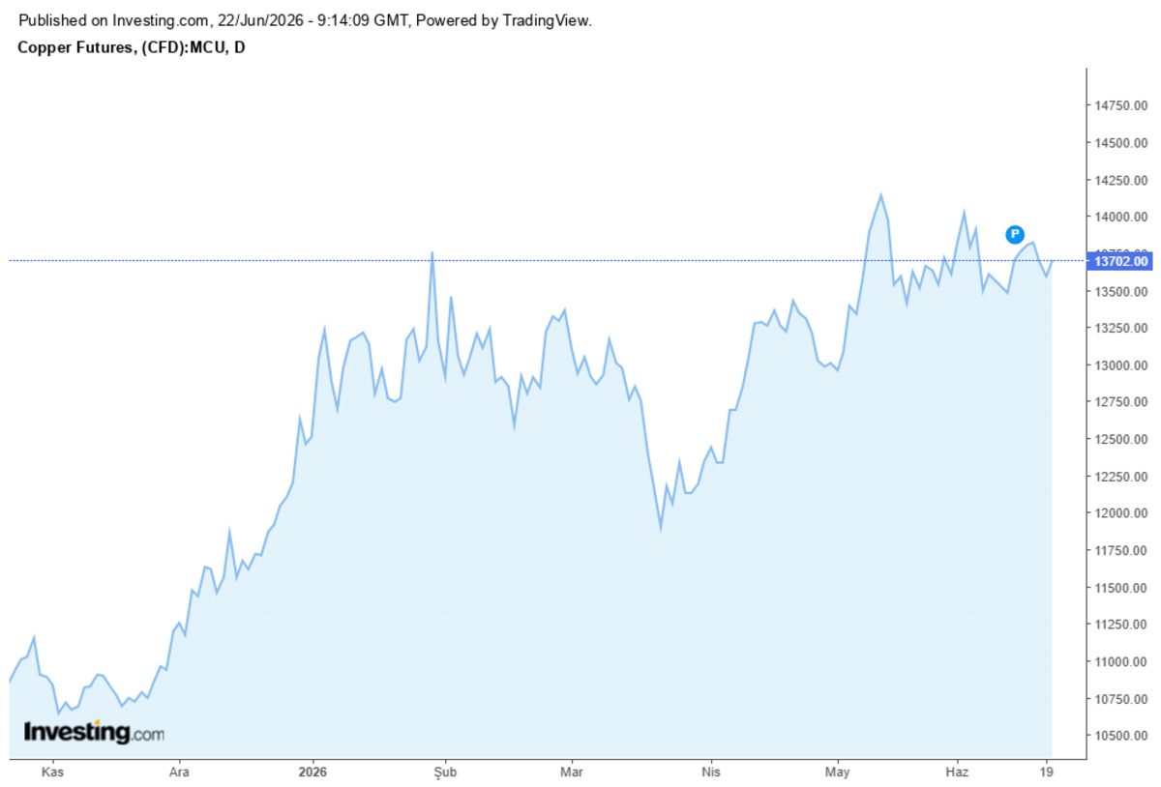This screenshot has width=1161, height=787.
Task: Click the 11250.00 price axis label
Action: (x=1120, y=625)
